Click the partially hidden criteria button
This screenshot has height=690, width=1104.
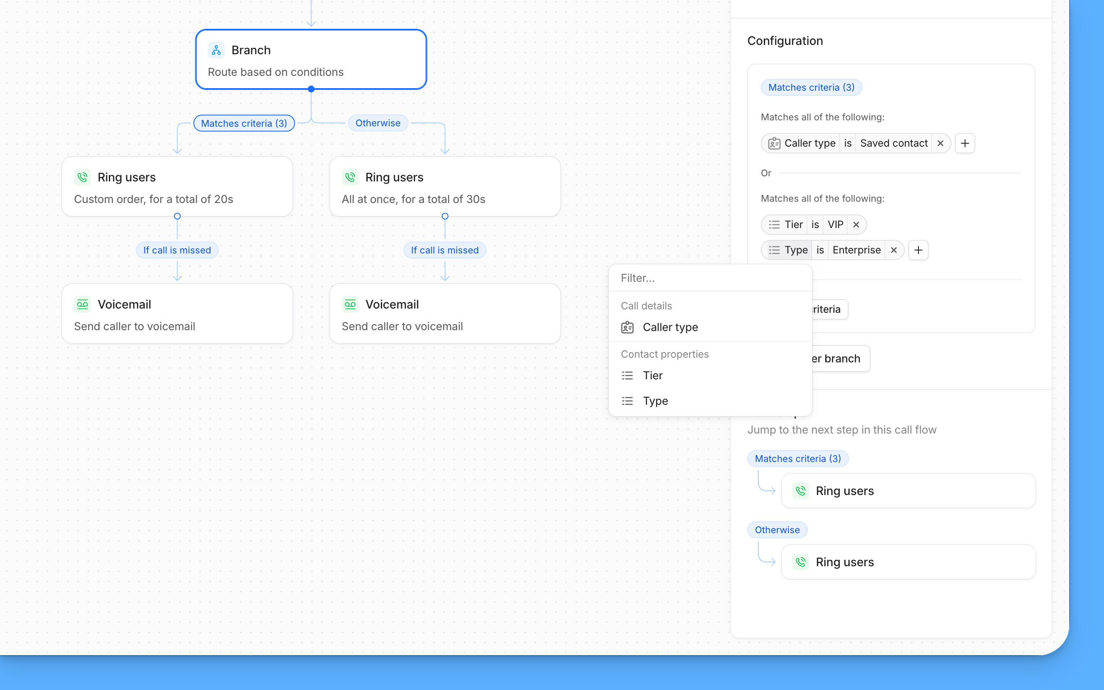point(830,309)
